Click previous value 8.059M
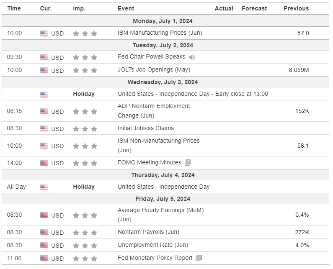 click(299, 70)
